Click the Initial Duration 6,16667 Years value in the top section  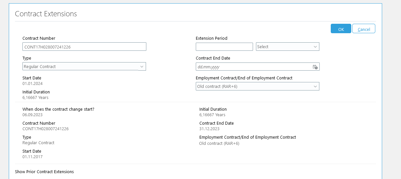pyautogui.click(x=35, y=98)
